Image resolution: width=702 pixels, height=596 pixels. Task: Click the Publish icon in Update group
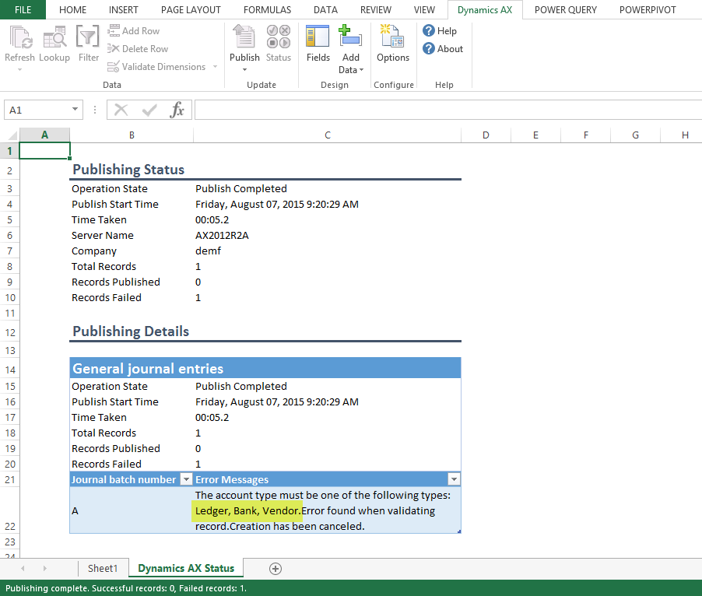(x=244, y=39)
